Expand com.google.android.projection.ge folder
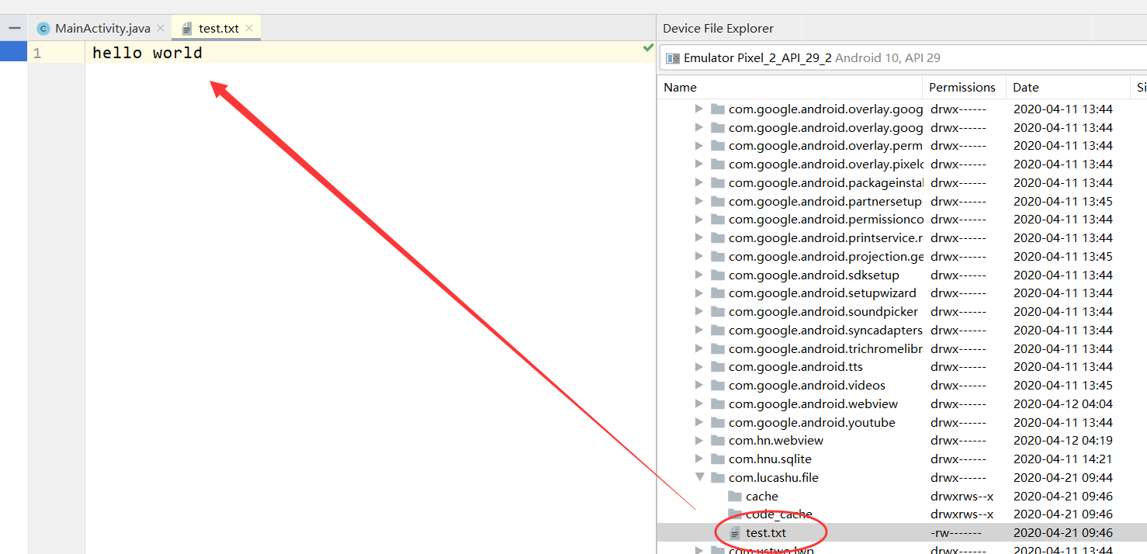The height and width of the screenshot is (554, 1147). [699, 257]
